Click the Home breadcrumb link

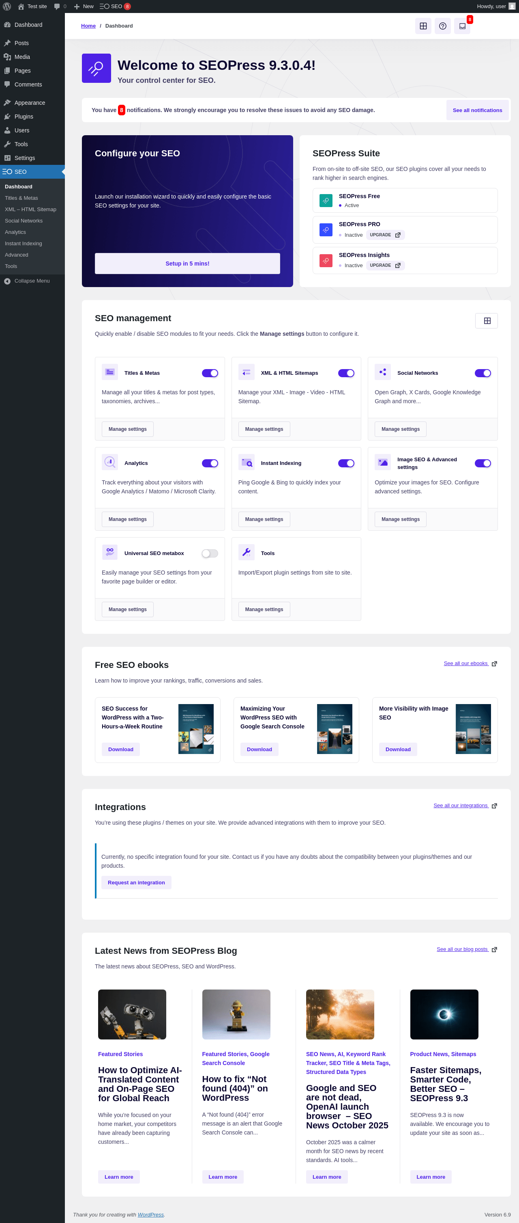pyautogui.click(x=88, y=26)
